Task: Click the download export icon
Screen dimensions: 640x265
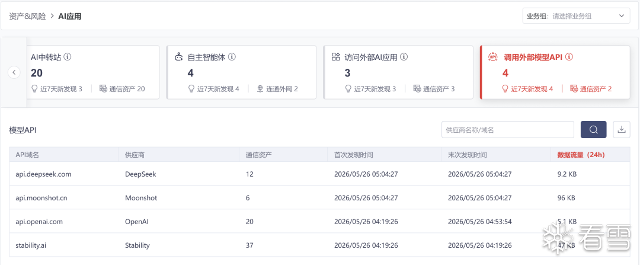Action: pos(622,129)
